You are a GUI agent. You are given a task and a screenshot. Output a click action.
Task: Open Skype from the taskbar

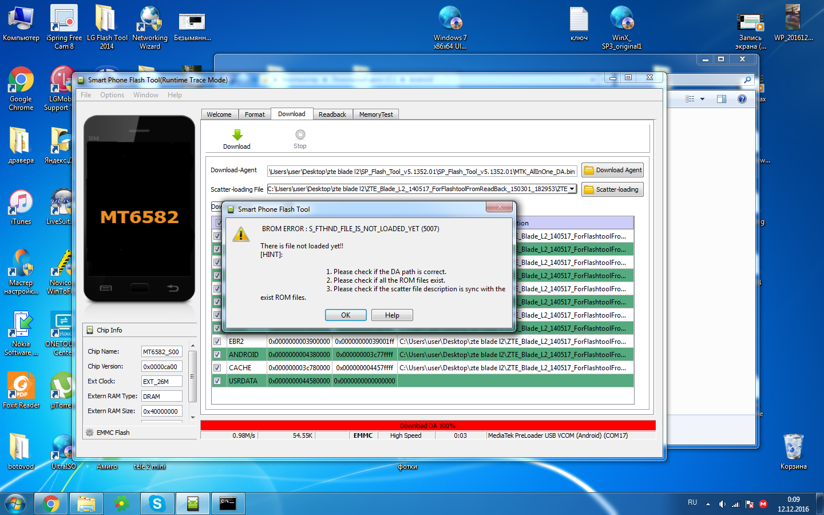(157, 504)
